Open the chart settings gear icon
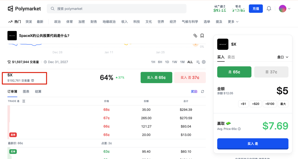Viewport: 298px width, 159px height. click(204, 62)
